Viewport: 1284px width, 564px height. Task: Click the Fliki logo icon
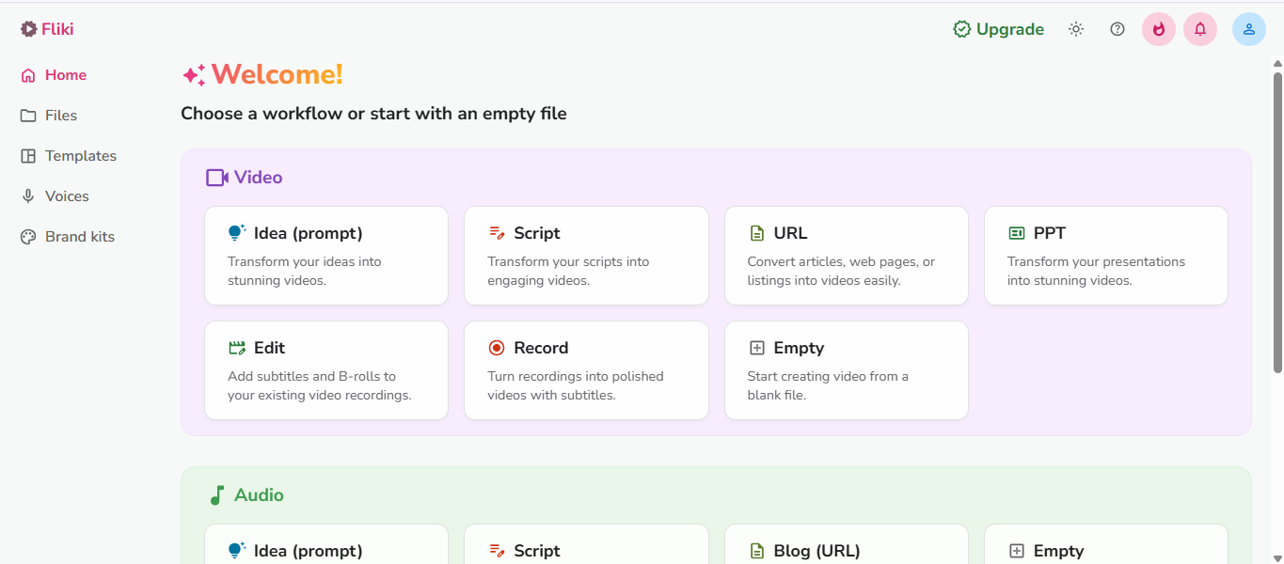[28, 28]
